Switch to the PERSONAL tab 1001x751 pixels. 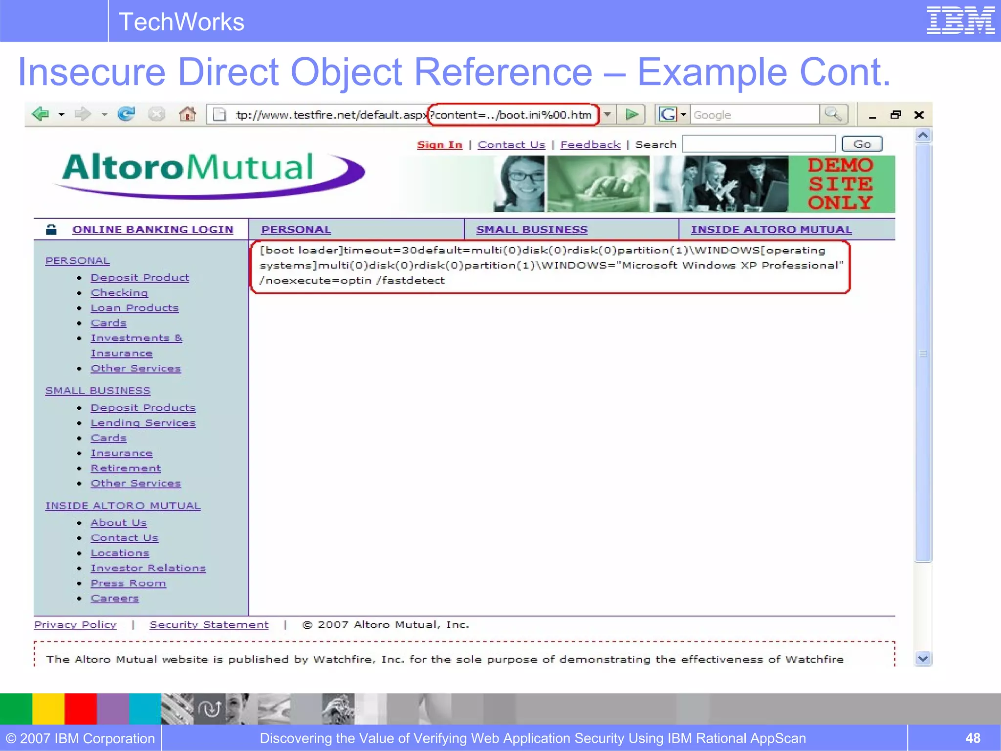click(296, 230)
